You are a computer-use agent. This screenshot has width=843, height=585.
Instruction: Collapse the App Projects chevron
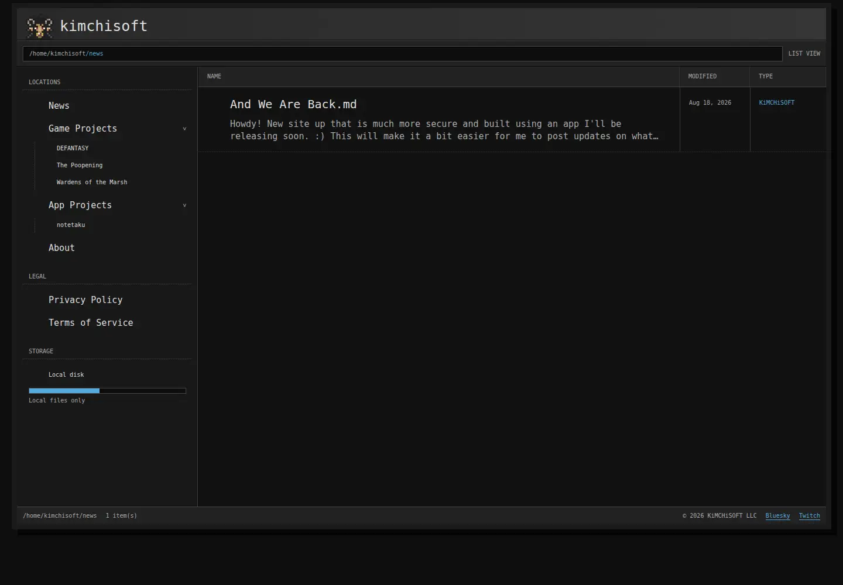(x=184, y=205)
